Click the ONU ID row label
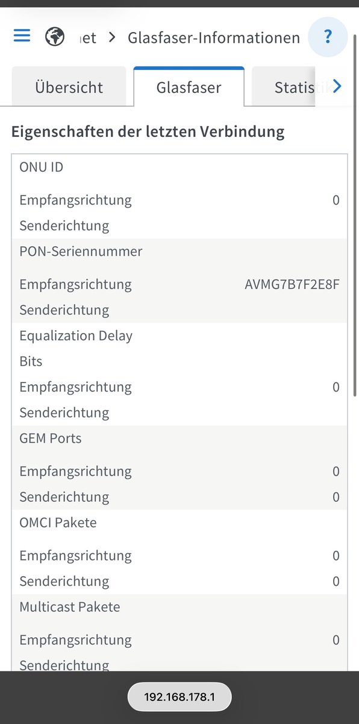The image size is (359, 724). [x=41, y=167]
